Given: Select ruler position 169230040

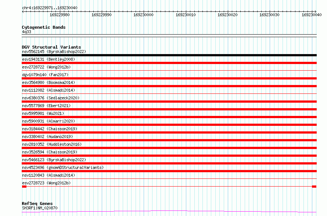Looking at the screenshot, I should coord(312,15).
